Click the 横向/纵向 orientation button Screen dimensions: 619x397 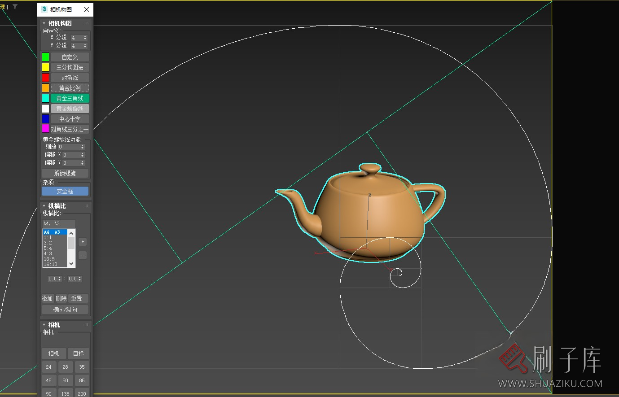[x=65, y=310]
